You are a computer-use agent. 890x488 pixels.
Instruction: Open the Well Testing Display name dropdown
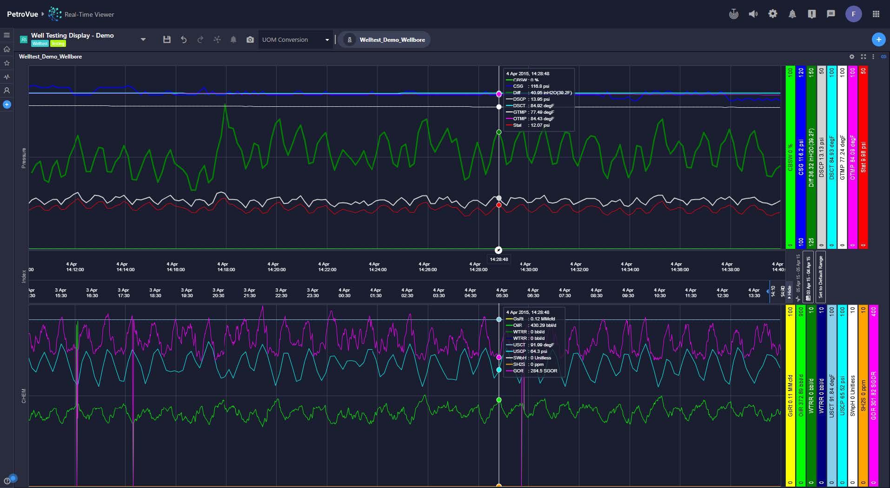tap(143, 39)
